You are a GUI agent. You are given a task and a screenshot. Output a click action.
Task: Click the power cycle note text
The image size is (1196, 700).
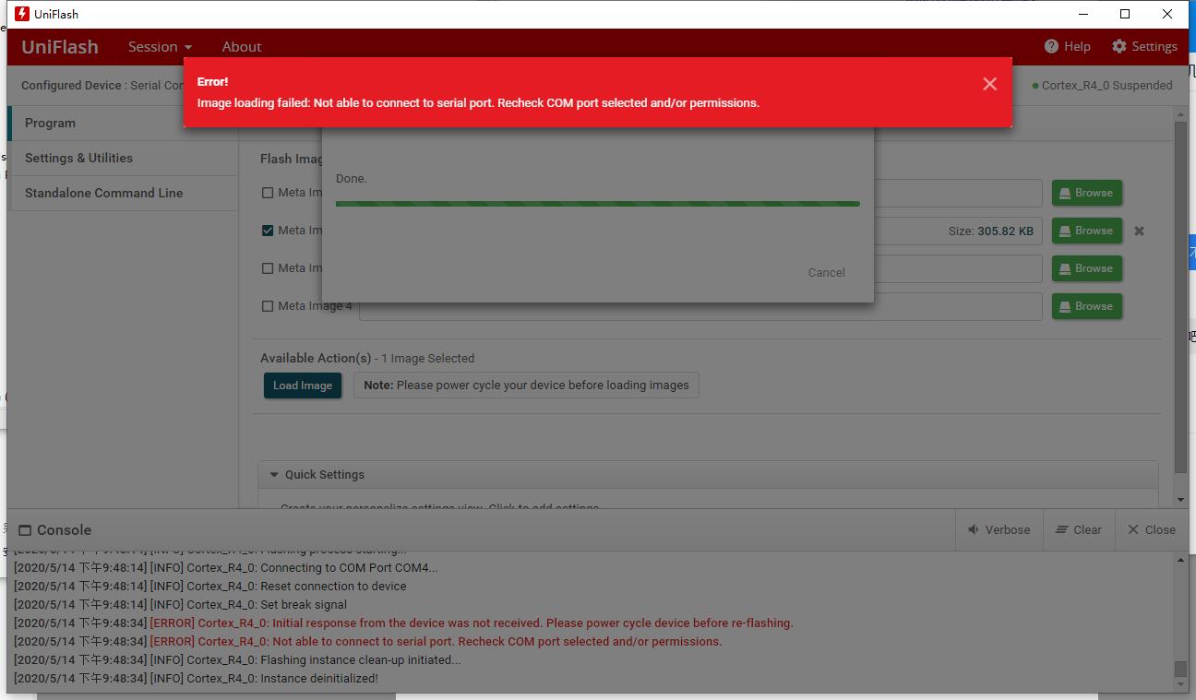pyautogui.click(x=526, y=386)
